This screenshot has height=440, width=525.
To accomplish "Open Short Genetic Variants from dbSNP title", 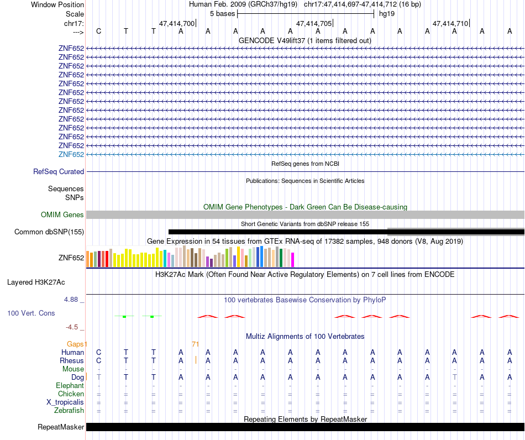I will coord(305,224).
